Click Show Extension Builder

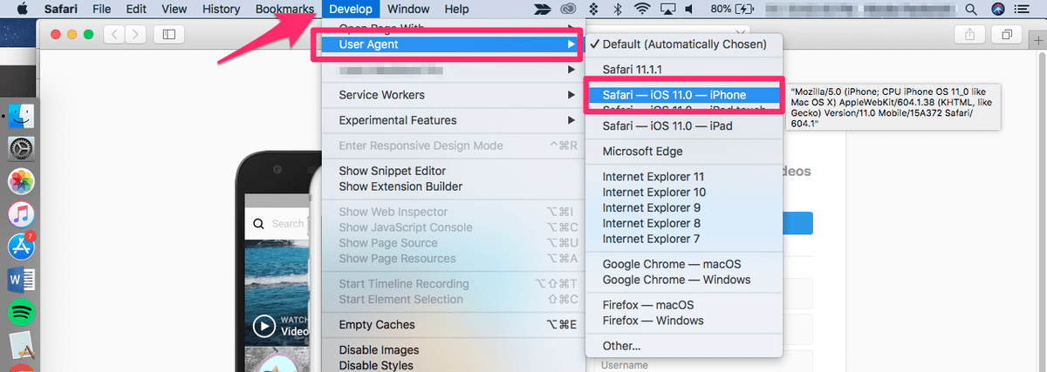[453, 186]
